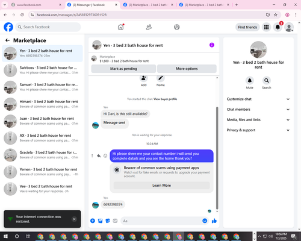Open View buyer profile link
The height and width of the screenshot is (241, 301).
click(165, 99)
